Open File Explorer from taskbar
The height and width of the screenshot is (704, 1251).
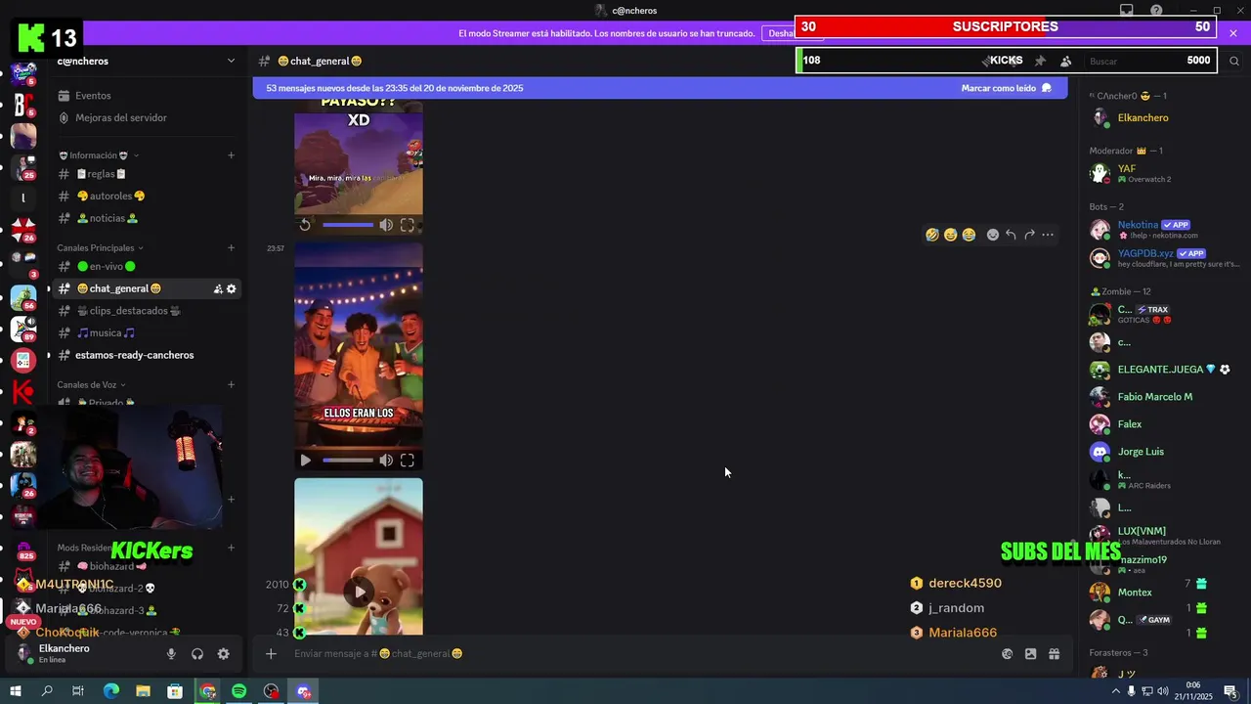point(143,691)
